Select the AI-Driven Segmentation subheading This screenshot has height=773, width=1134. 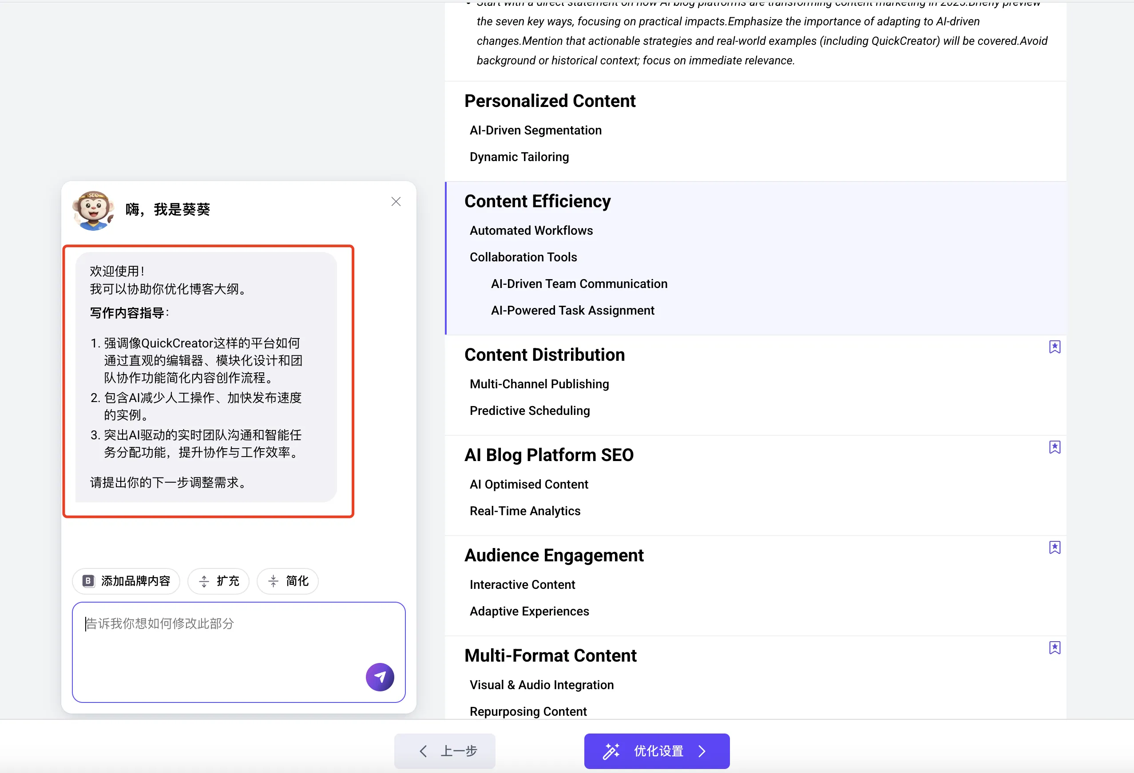tap(535, 130)
